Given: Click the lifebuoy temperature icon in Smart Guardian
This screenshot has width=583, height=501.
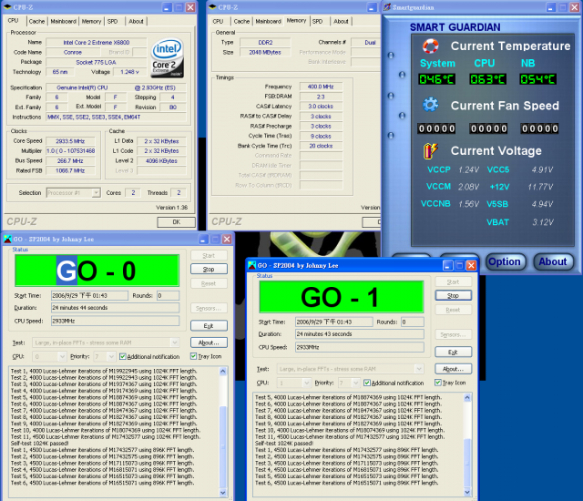Looking at the screenshot, I should pyautogui.click(x=430, y=46).
